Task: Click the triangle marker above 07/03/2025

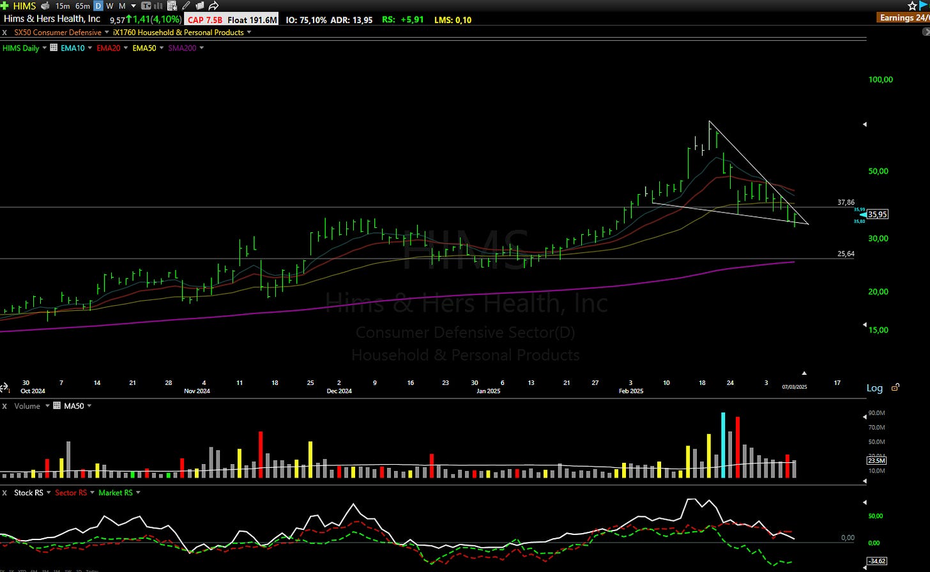Action: 804,373
